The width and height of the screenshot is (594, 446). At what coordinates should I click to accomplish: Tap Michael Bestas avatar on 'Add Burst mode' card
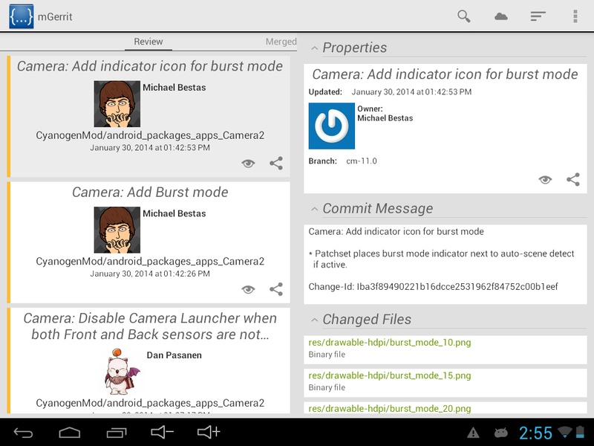click(117, 230)
